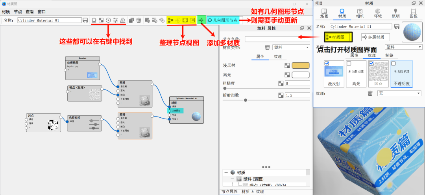Switch to 属性 tab in 塑料 属性 panel

click(260, 56)
